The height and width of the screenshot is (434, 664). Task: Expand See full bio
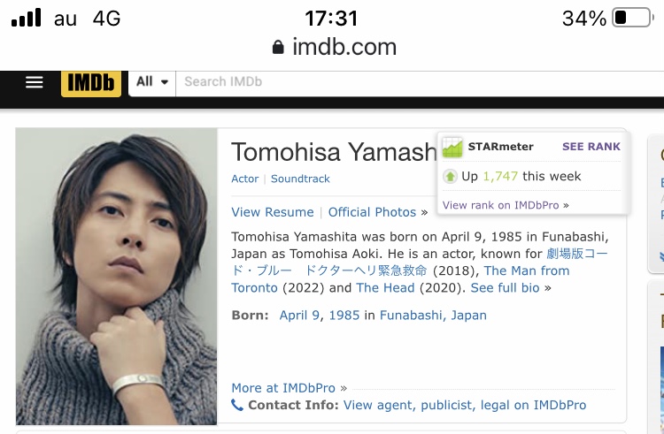[x=506, y=288]
